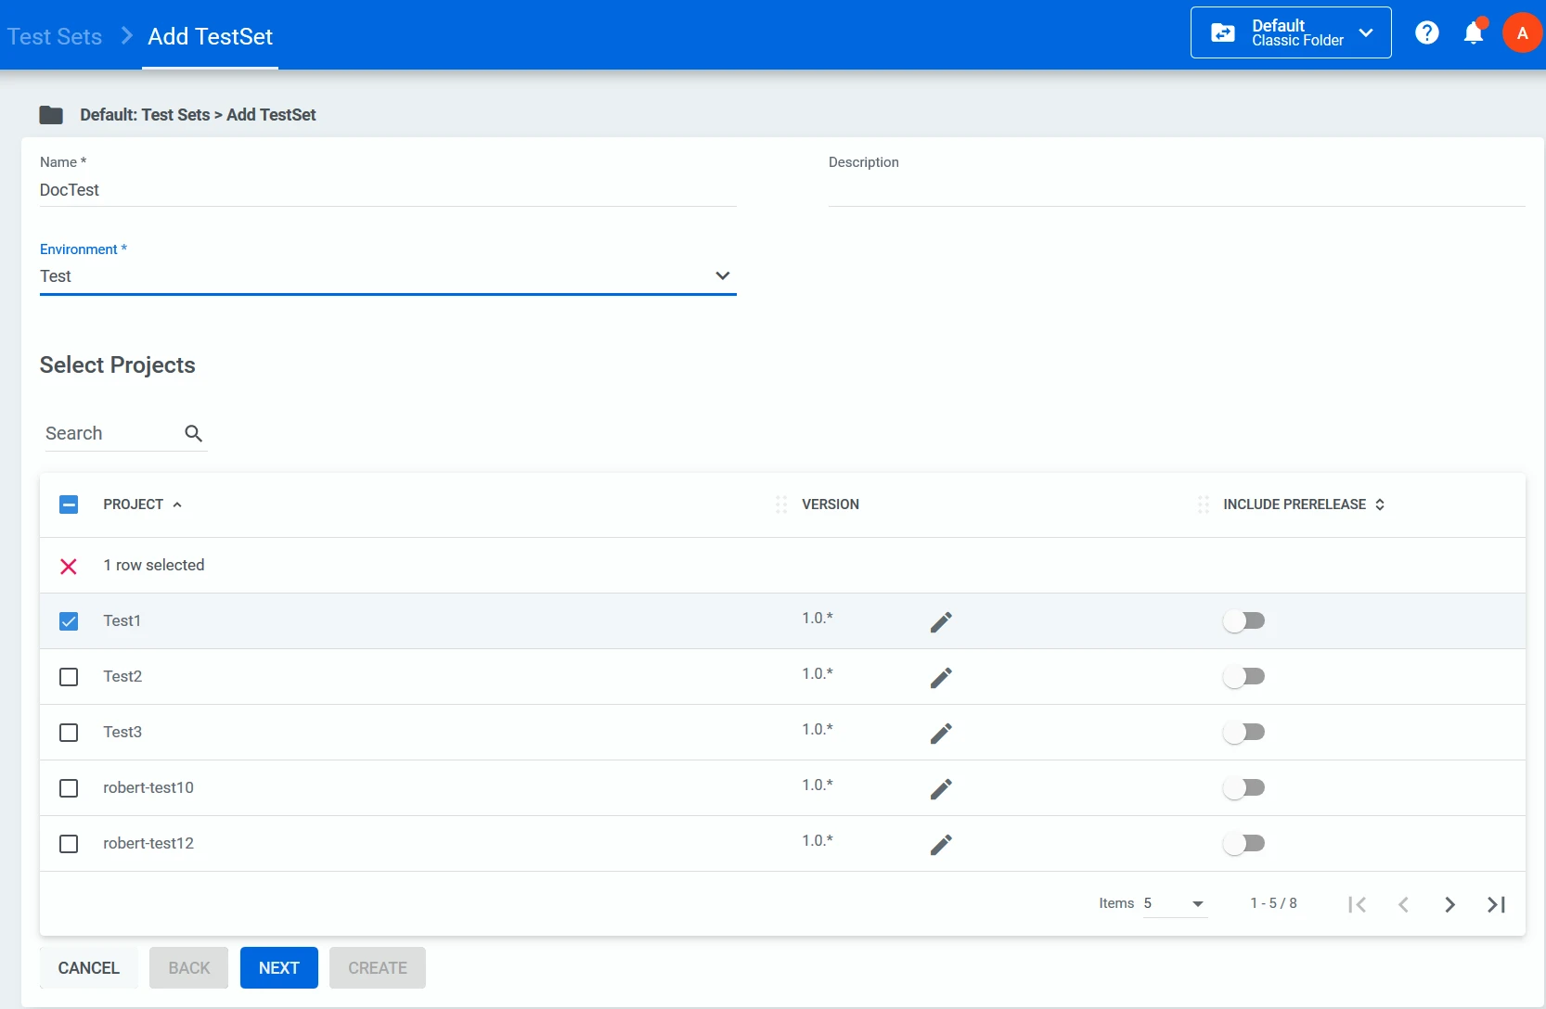Open the Default Classic Folder selector
Image resolution: width=1546 pixels, height=1009 pixels.
click(x=1291, y=33)
